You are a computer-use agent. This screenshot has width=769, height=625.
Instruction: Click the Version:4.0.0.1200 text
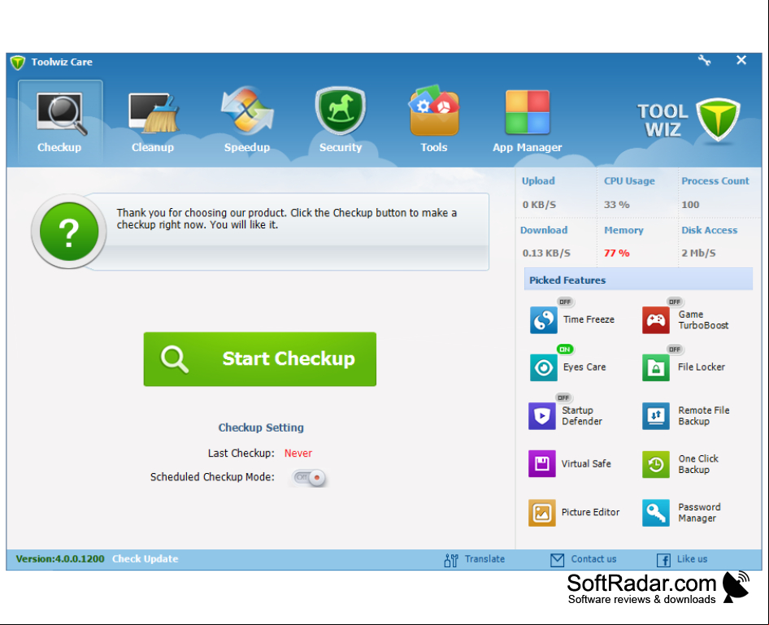tap(60, 559)
